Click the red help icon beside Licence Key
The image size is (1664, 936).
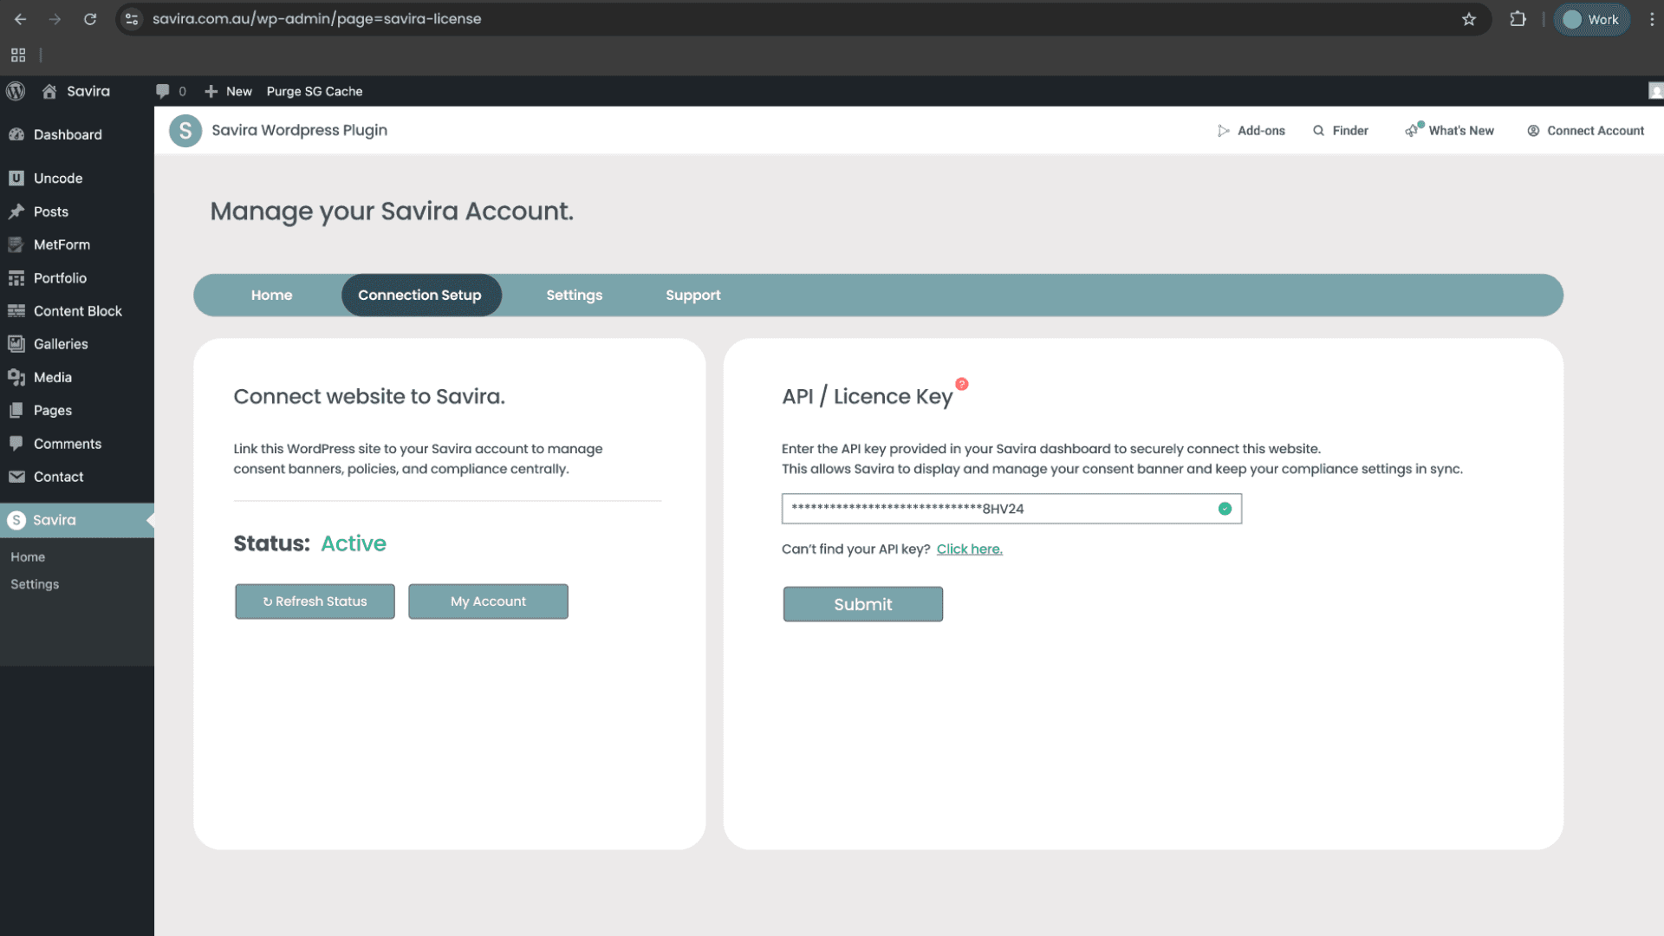[961, 384]
